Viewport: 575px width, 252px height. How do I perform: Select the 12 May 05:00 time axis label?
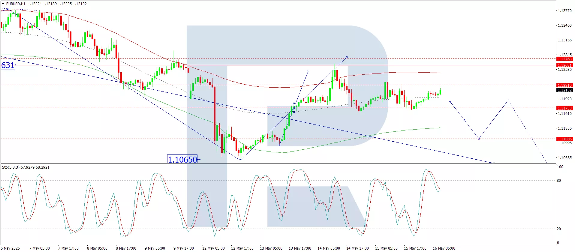click(x=213, y=248)
